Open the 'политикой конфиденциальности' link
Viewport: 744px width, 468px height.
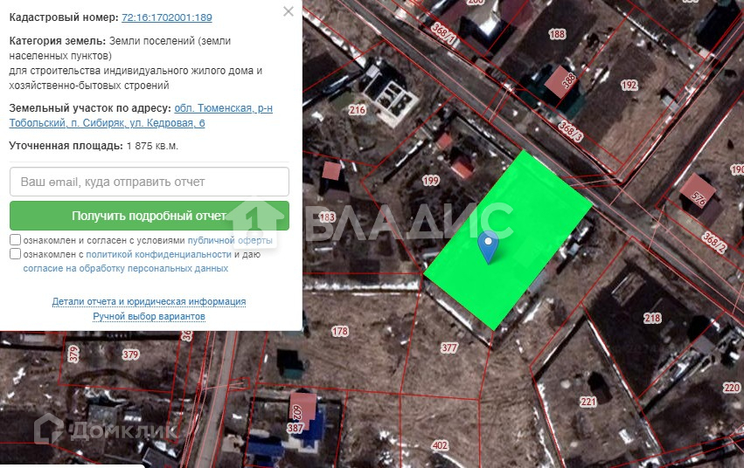[158, 254]
